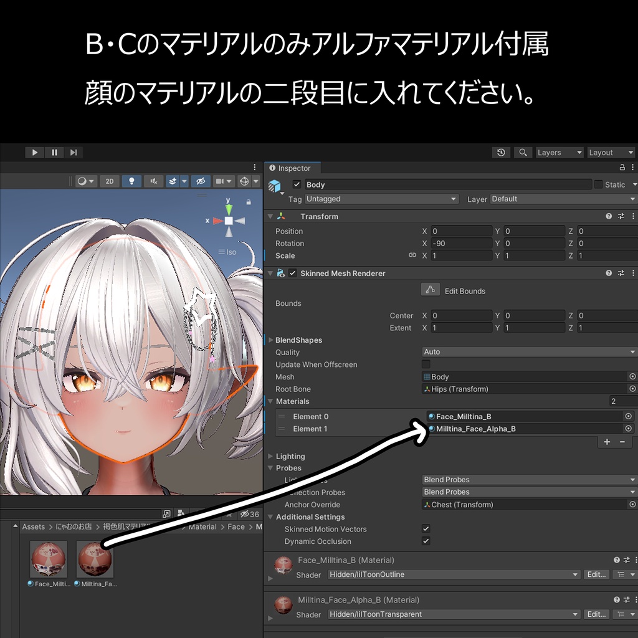Open the Assets folder in the project breadcrumb
Image resolution: width=638 pixels, height=638 pixels.
(33, 526)
